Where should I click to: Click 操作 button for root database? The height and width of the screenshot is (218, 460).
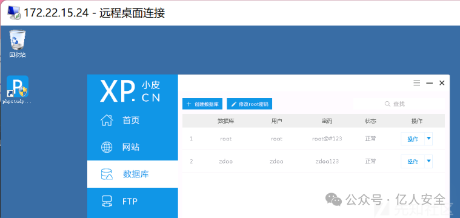click(x=413, y=139)
